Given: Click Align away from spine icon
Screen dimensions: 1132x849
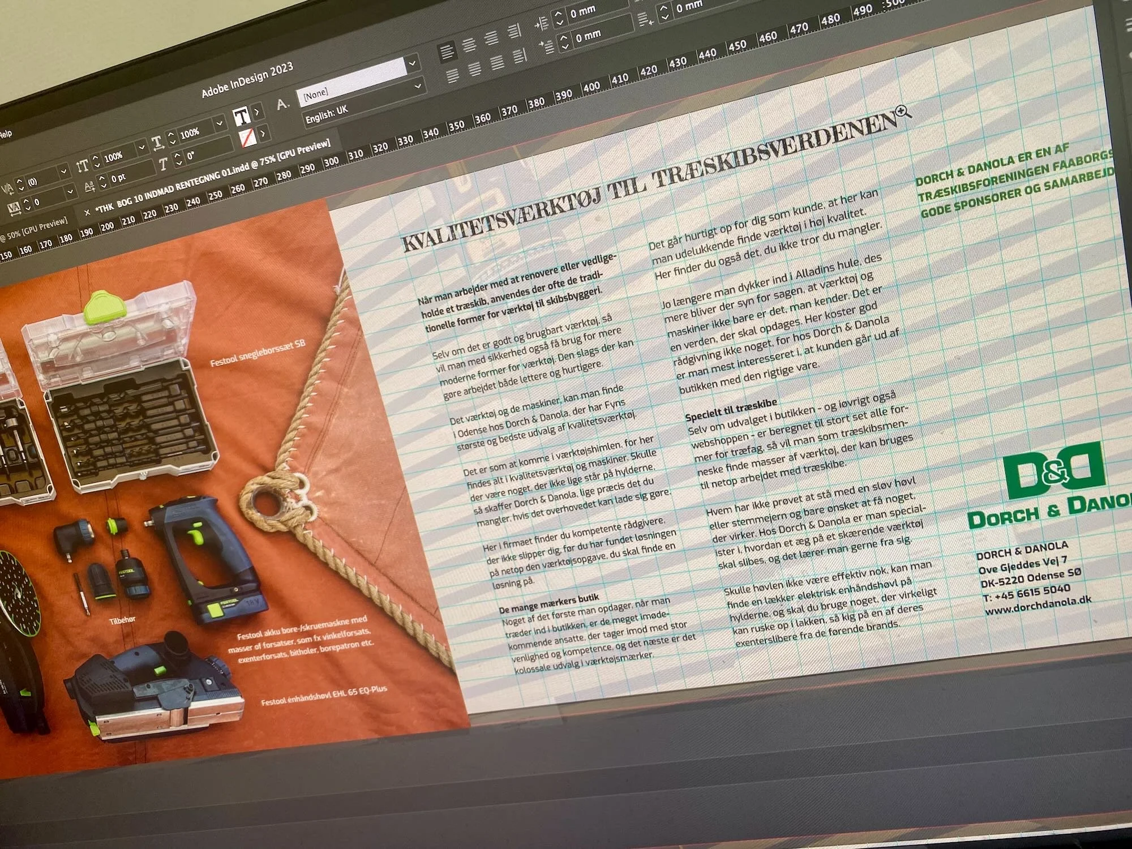Looking at the screenshot, I should pos(520,55).
